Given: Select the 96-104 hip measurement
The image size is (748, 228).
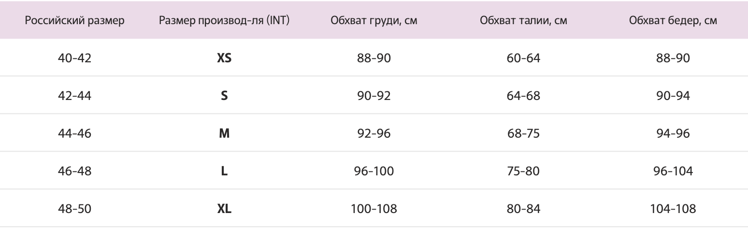Looking at the screenshot, I should [x=673, y=171].
